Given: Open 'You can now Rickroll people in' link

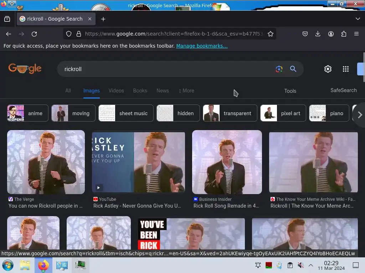Looking at the screenshot, I should point(46,206).
